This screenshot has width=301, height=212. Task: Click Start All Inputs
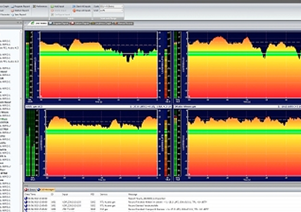[81, 6]
